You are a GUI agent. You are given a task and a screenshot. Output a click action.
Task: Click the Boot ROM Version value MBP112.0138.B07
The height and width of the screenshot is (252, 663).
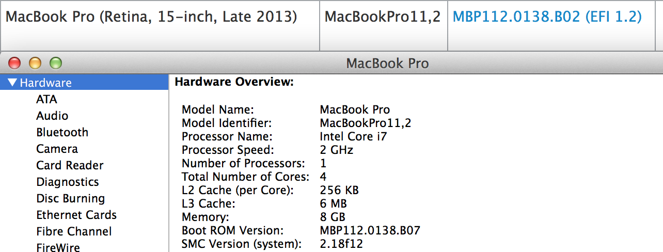370,230
